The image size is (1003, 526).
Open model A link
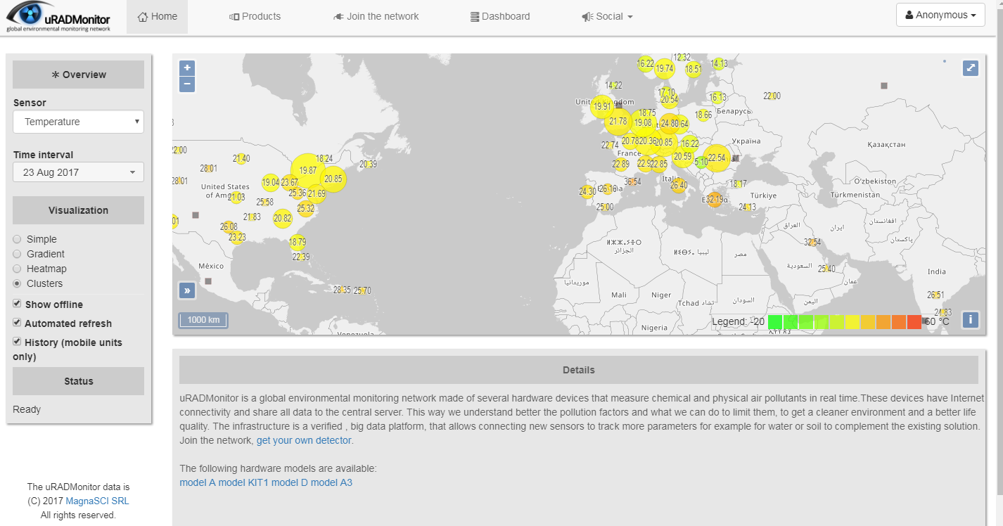[198, 482]
